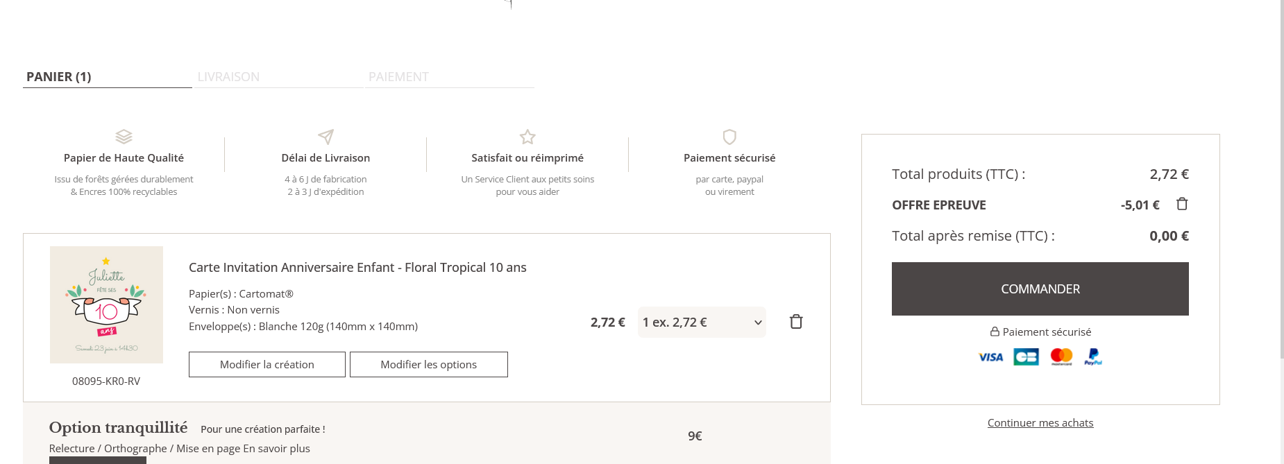
Task: Follow the Continuer mes achats link
Action: click(1040, 423)
